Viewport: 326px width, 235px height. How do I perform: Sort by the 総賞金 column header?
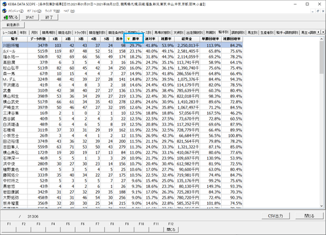point(187,39)
